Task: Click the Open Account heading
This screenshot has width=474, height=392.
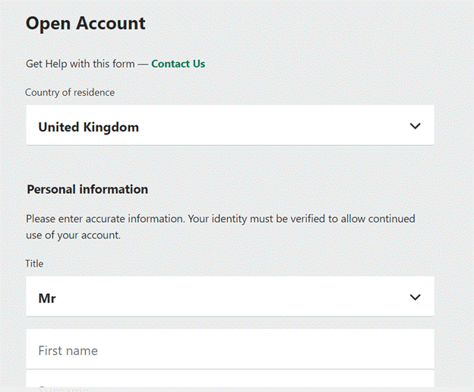Action: point(85,24)
